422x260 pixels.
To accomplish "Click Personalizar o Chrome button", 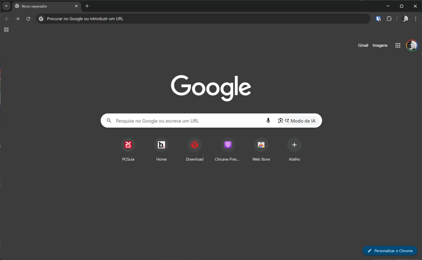I will coord(390,251).
